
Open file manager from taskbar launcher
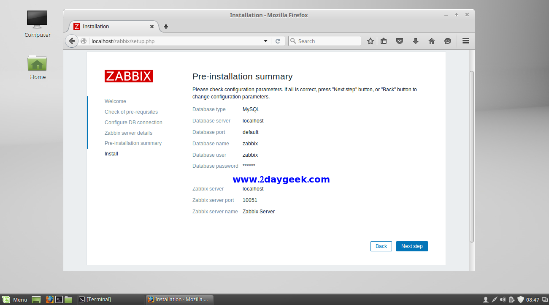click(x=68, y=300)
